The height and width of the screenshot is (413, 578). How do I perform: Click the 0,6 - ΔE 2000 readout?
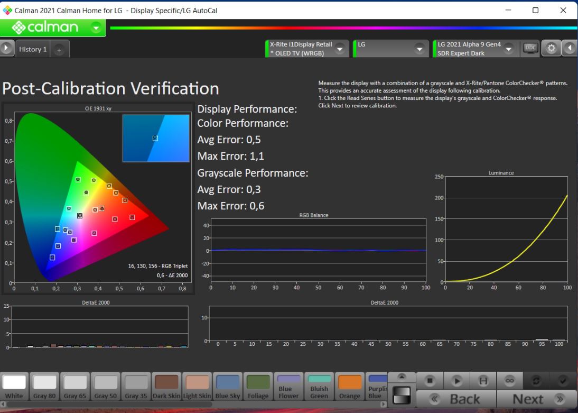coord(172,276)
